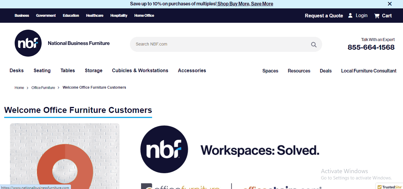This screenshot has height=189, width=403.
Task: Open the Desks menu
Action: (16, 71)
